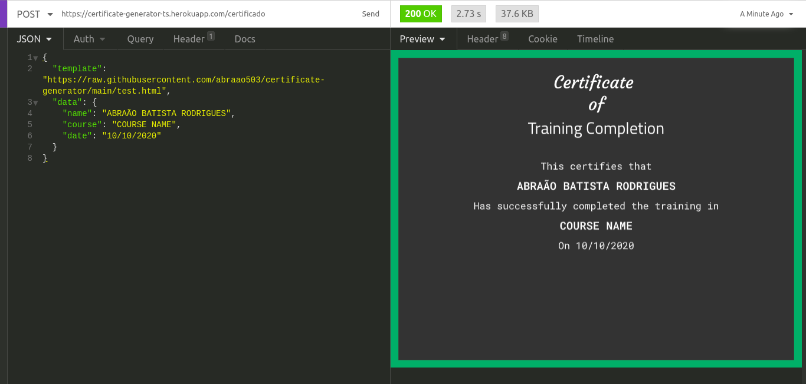Open the Auth type selector

coord(89,39)
